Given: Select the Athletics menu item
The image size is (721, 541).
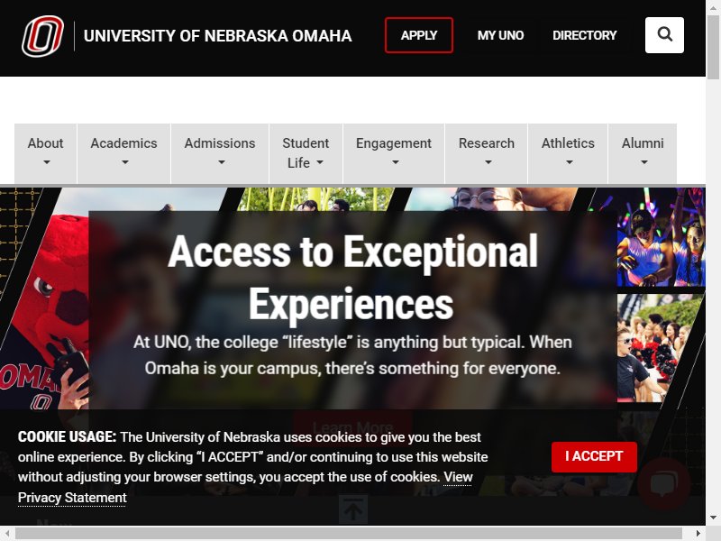Looking at the screenshot, I should click(x=568, y=153).
